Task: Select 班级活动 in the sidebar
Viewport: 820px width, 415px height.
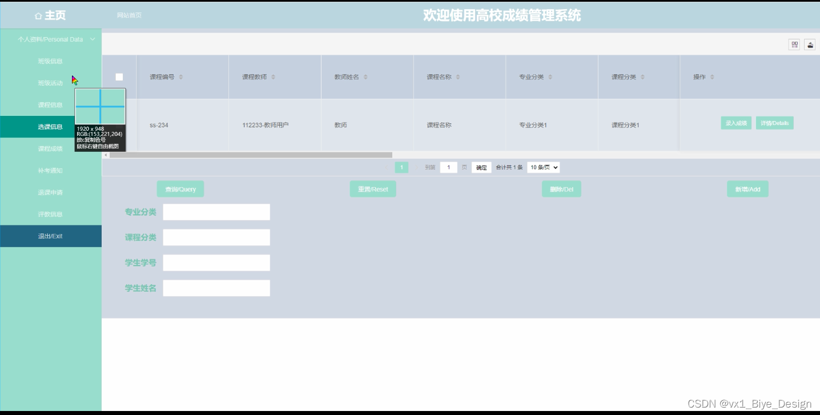Action: (51, 83)
